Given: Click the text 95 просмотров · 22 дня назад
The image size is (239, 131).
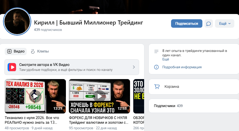Looking at the screenshot, I should pos(93,128).
